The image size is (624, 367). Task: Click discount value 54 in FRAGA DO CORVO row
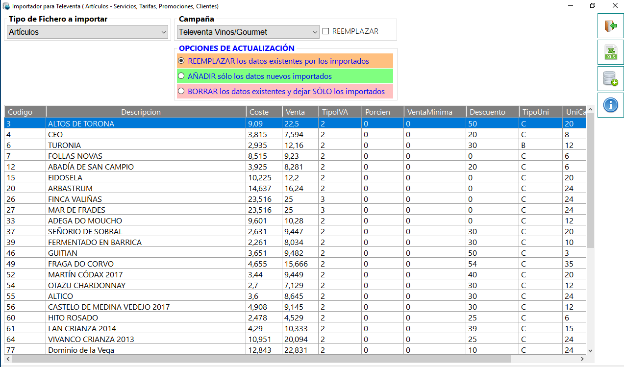coord(493,264)
